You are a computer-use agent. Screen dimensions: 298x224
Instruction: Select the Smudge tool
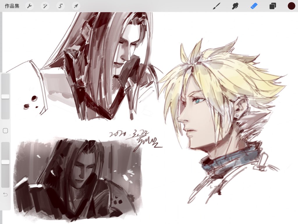tap(235, 6)
